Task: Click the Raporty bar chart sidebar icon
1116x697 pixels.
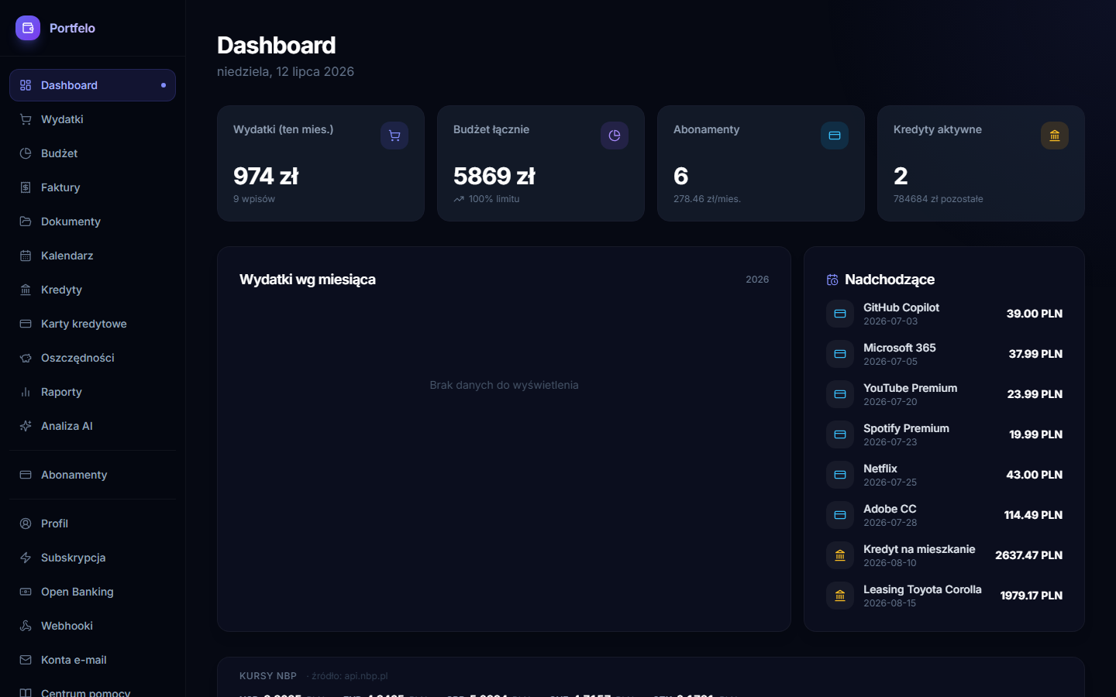Action: point(26,392)
